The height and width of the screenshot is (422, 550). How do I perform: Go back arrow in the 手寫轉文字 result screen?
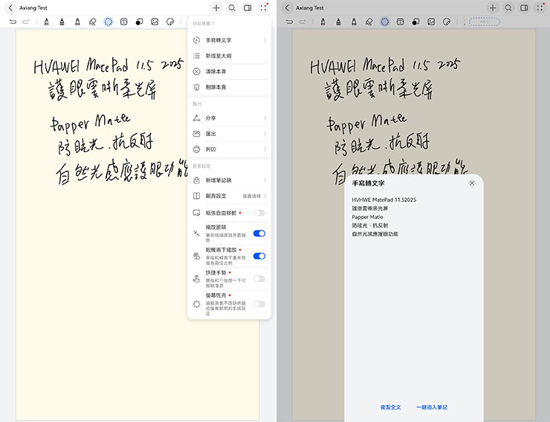(288, 7)
